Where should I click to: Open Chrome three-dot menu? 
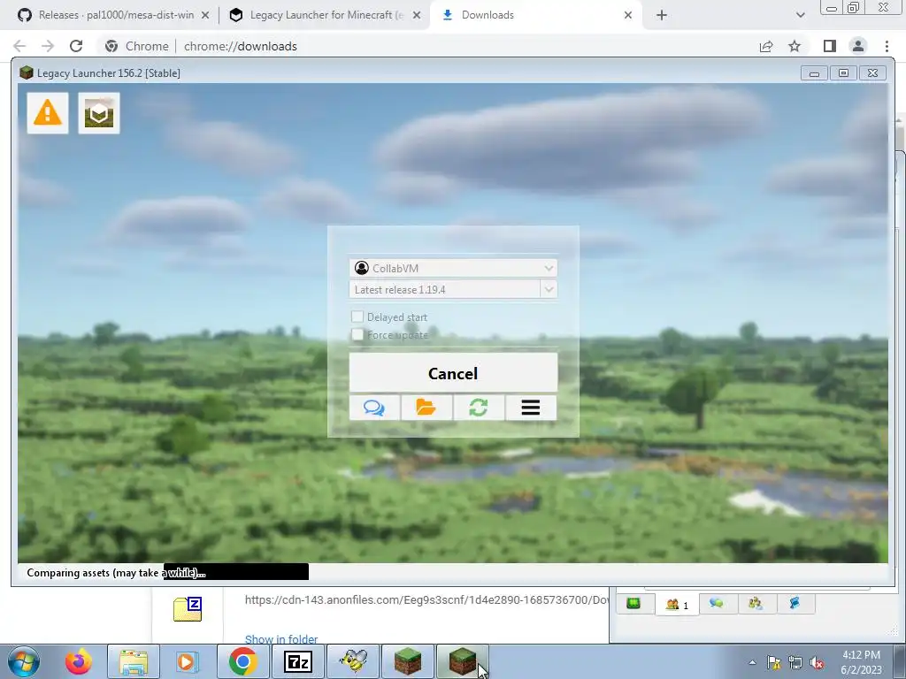[887, 46]
